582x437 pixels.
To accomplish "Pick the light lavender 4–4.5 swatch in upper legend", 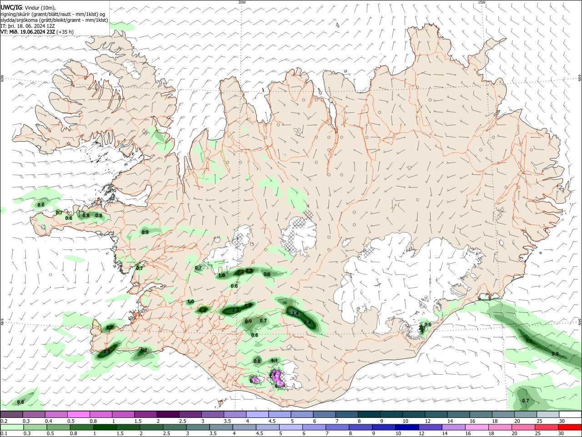I will pos(257,414).
